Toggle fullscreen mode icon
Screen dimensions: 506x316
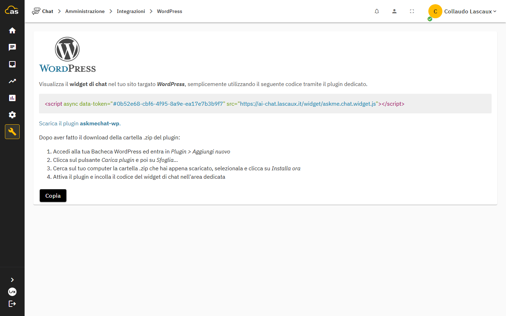pyautogui.click(x=412, y=11)
